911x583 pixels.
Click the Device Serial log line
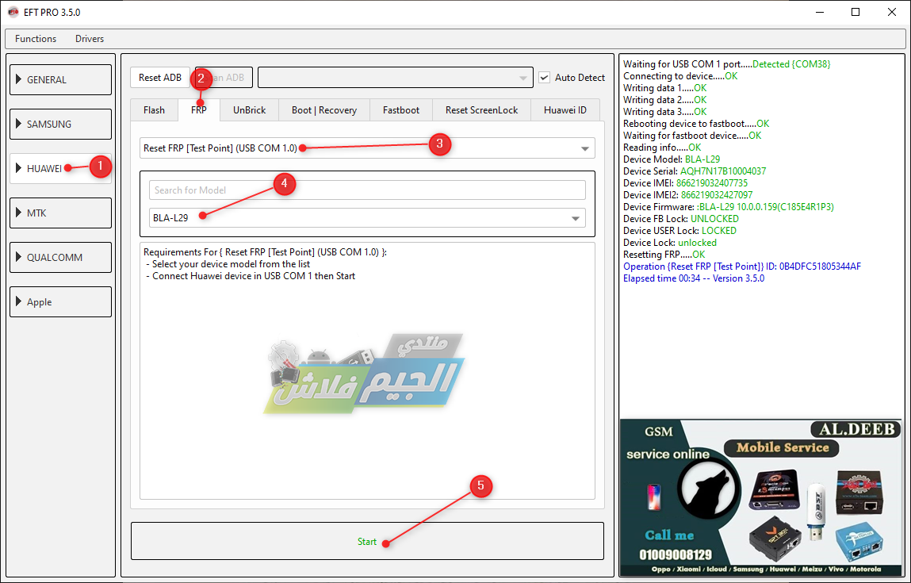[695, 171]
